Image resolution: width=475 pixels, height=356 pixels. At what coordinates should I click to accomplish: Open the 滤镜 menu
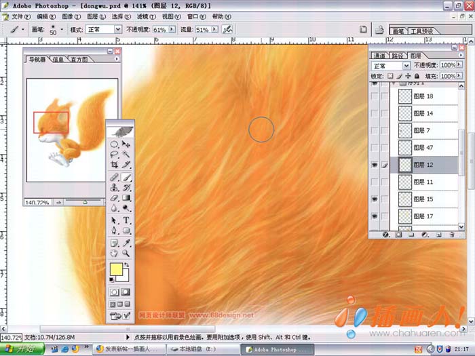[x=147, y=17]
